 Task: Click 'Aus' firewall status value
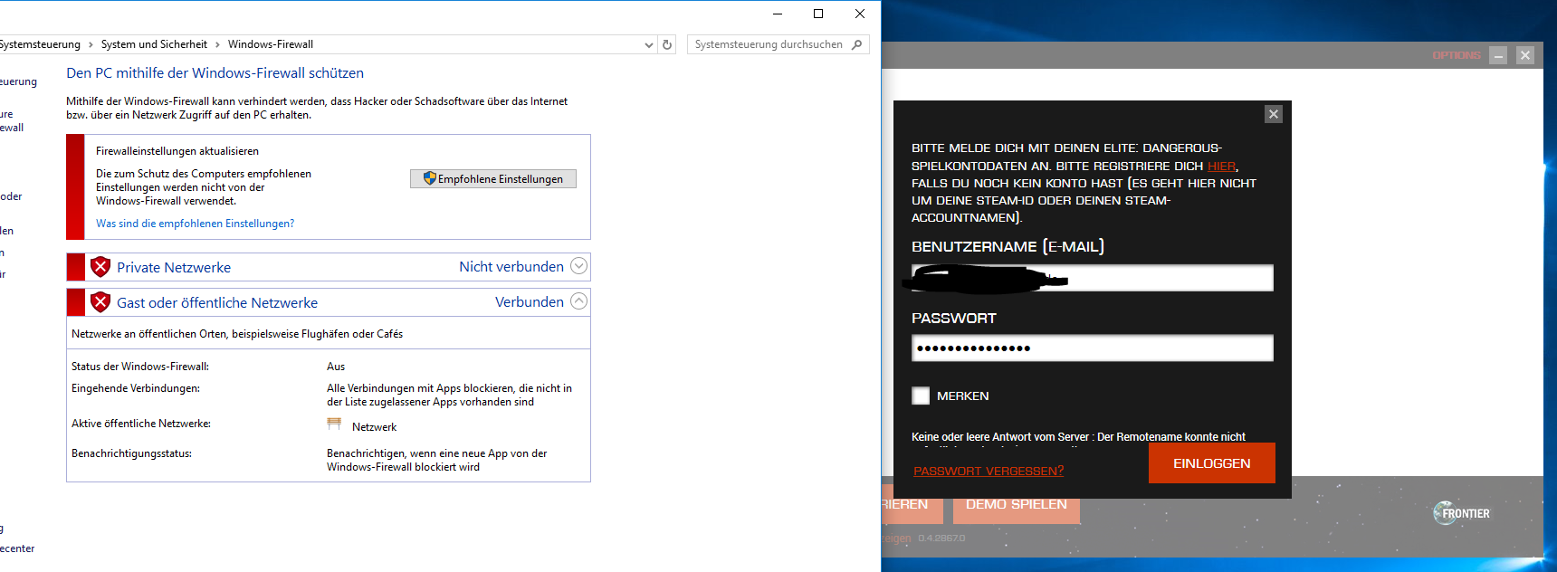336,367
